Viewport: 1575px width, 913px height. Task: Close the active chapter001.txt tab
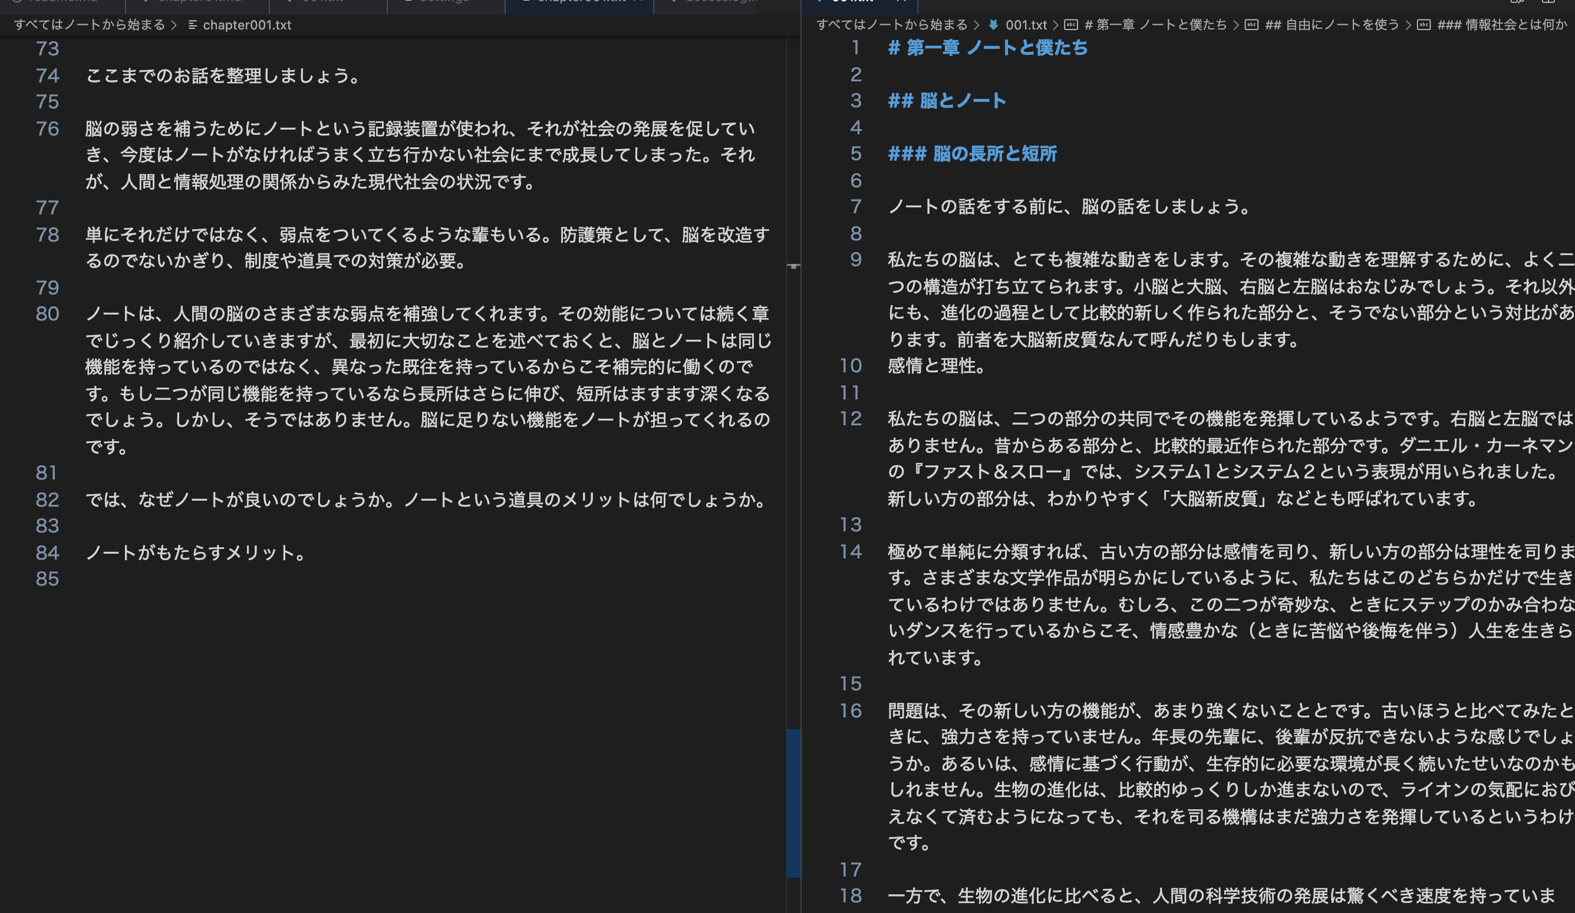point(640,1)
